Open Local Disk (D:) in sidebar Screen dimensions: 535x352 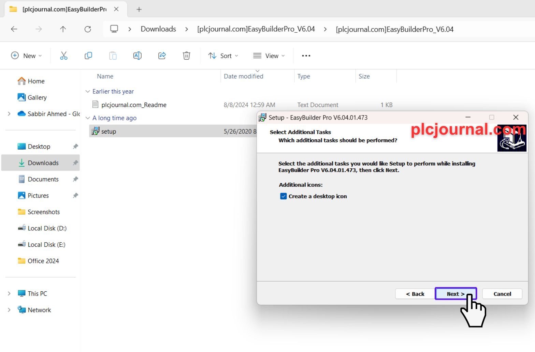pyautogui.click(x=47, y=228)
